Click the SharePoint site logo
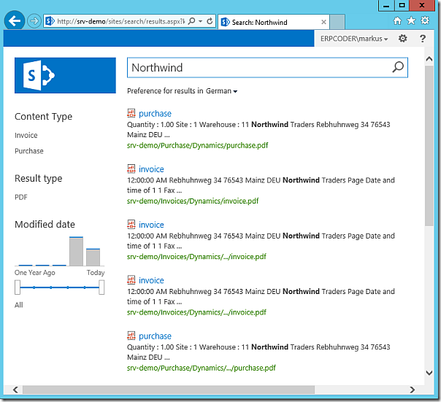441x402 pixels. click(65, 75)
